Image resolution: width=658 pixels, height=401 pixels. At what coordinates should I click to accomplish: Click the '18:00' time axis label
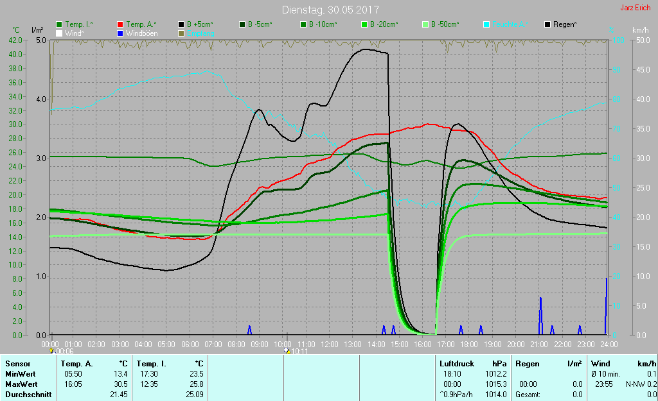point(469,345)
